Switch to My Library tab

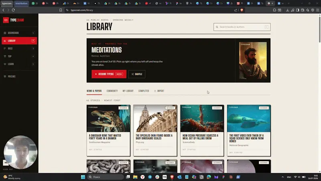[x=128, y=91]
